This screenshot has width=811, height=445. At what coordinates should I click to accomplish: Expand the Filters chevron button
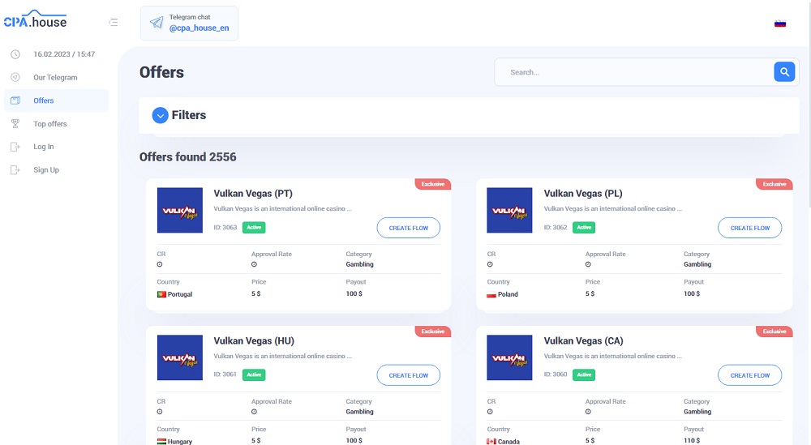coord(161,115)
